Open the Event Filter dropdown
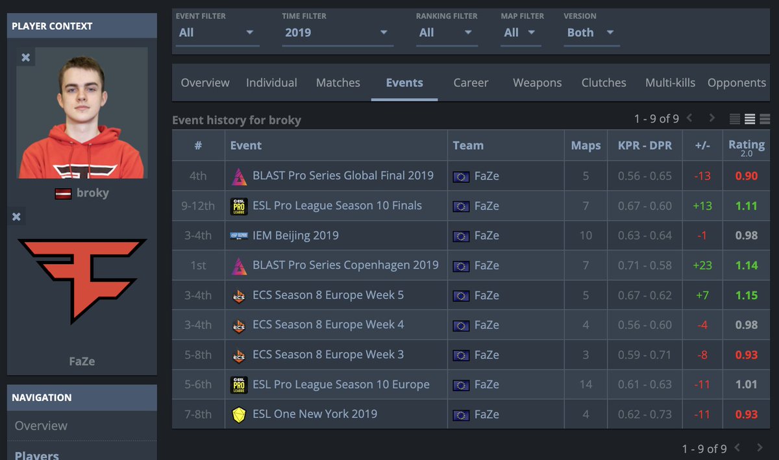 [217, 33]
